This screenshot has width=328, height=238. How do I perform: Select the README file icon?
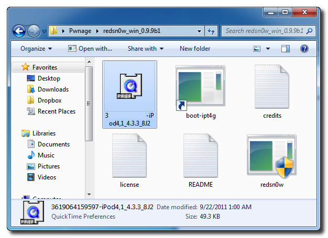[x=201, y=155]
